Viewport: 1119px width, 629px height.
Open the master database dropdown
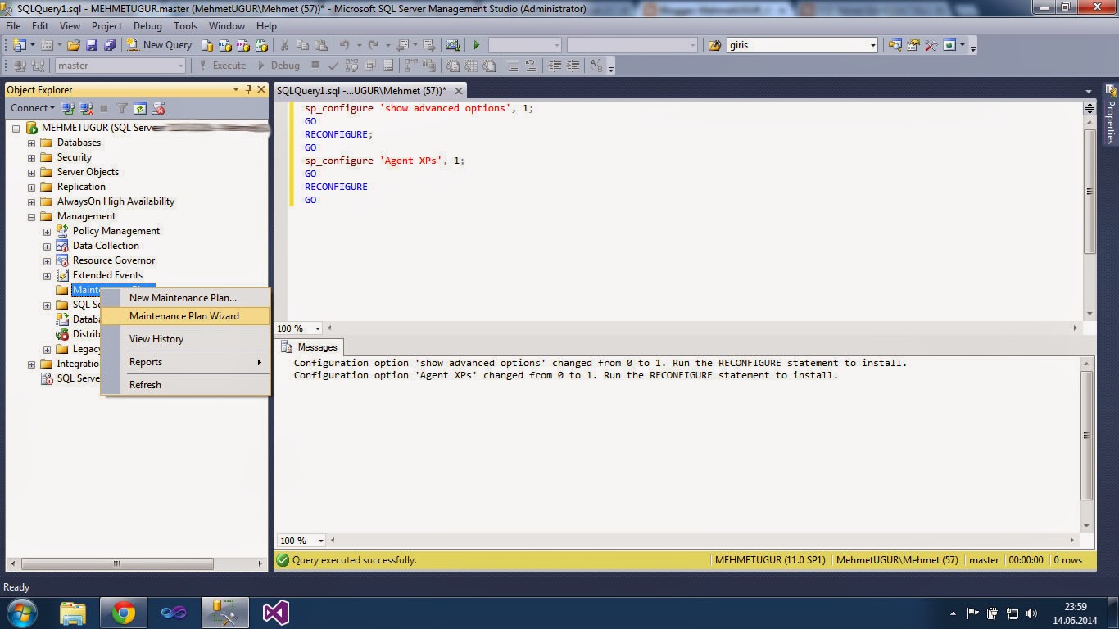point(120,66)
